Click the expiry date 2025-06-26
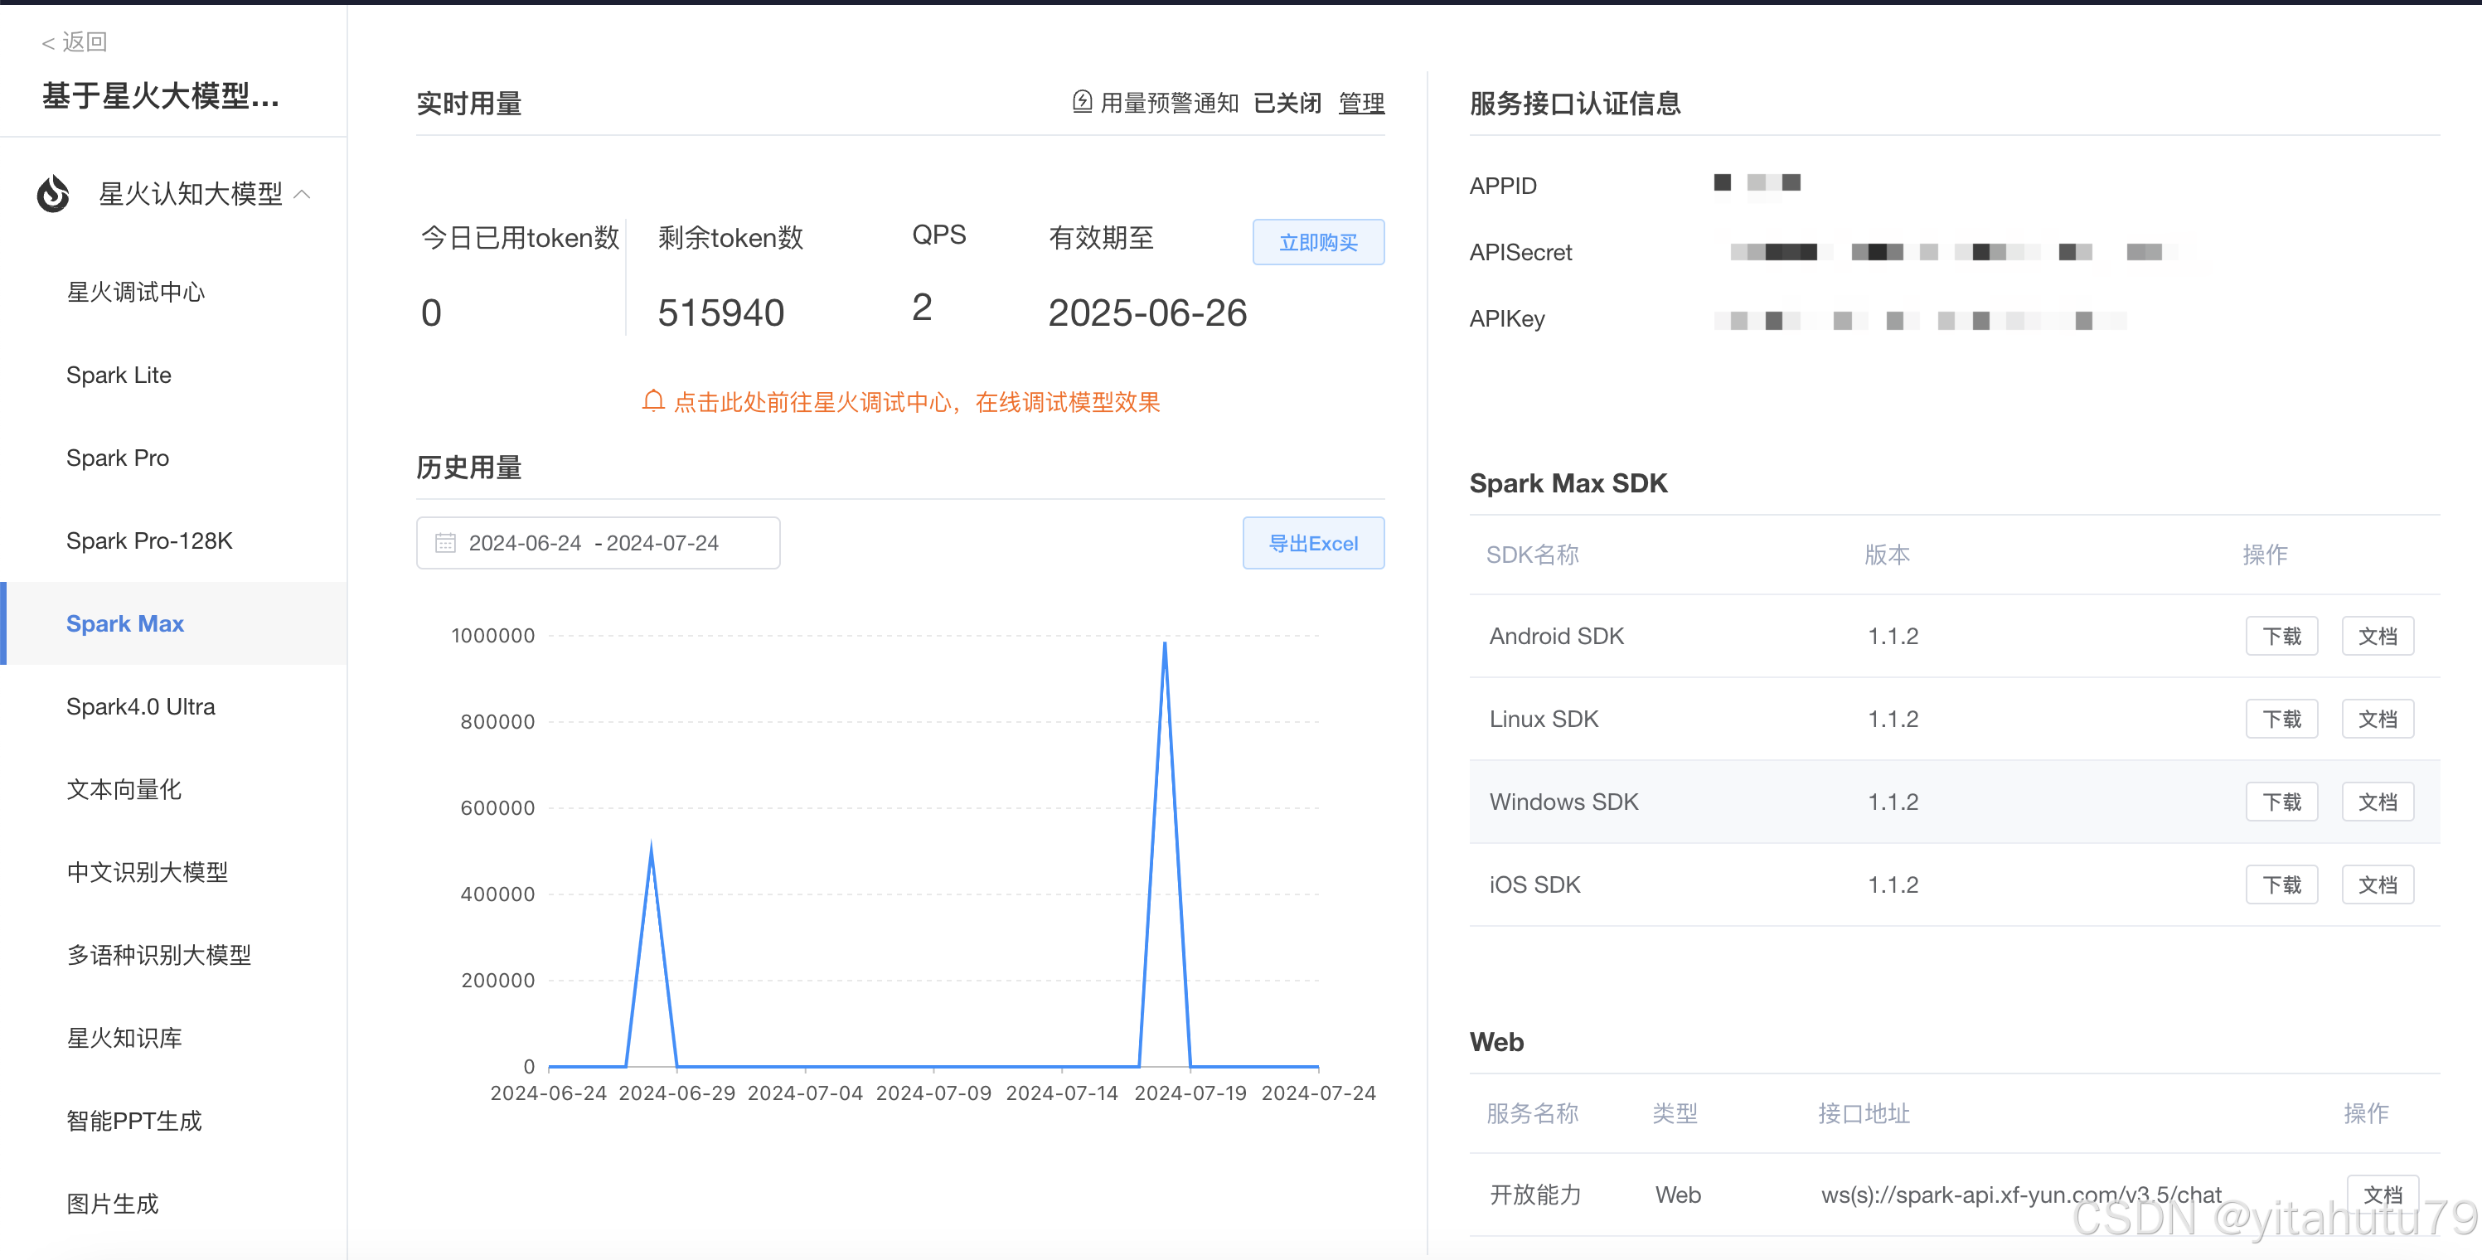Image resolution: width=2482 pixels, height=1260 pixels. (x=1146, y=313)
